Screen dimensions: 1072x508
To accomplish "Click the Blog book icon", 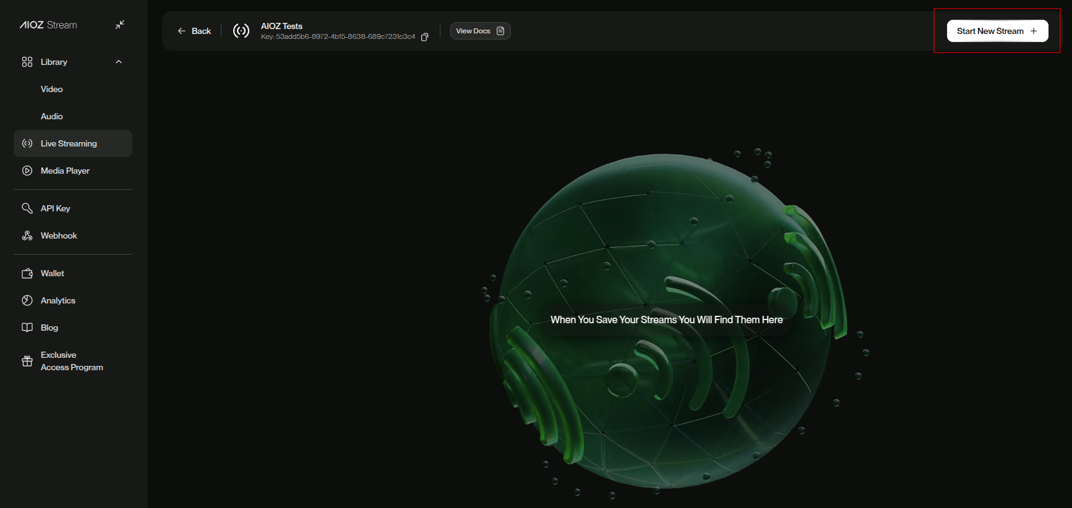I will tap(27, 328).
